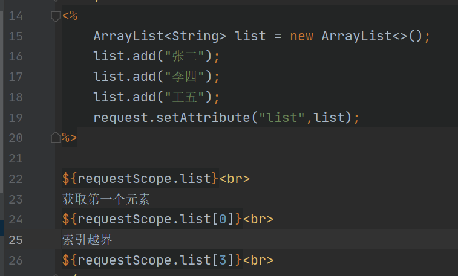Click the string "张三" in list.add
Screen dimensions: 458x276
tap(185, 56)
